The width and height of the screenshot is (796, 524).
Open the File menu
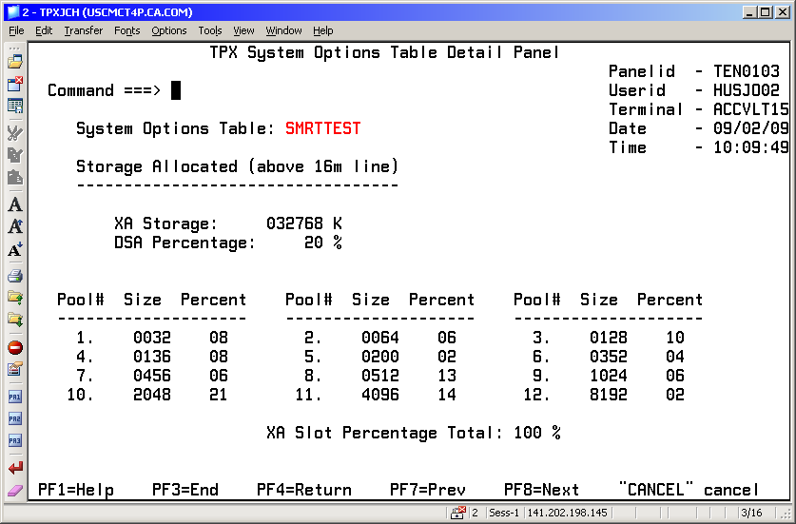tap(17, 30)
